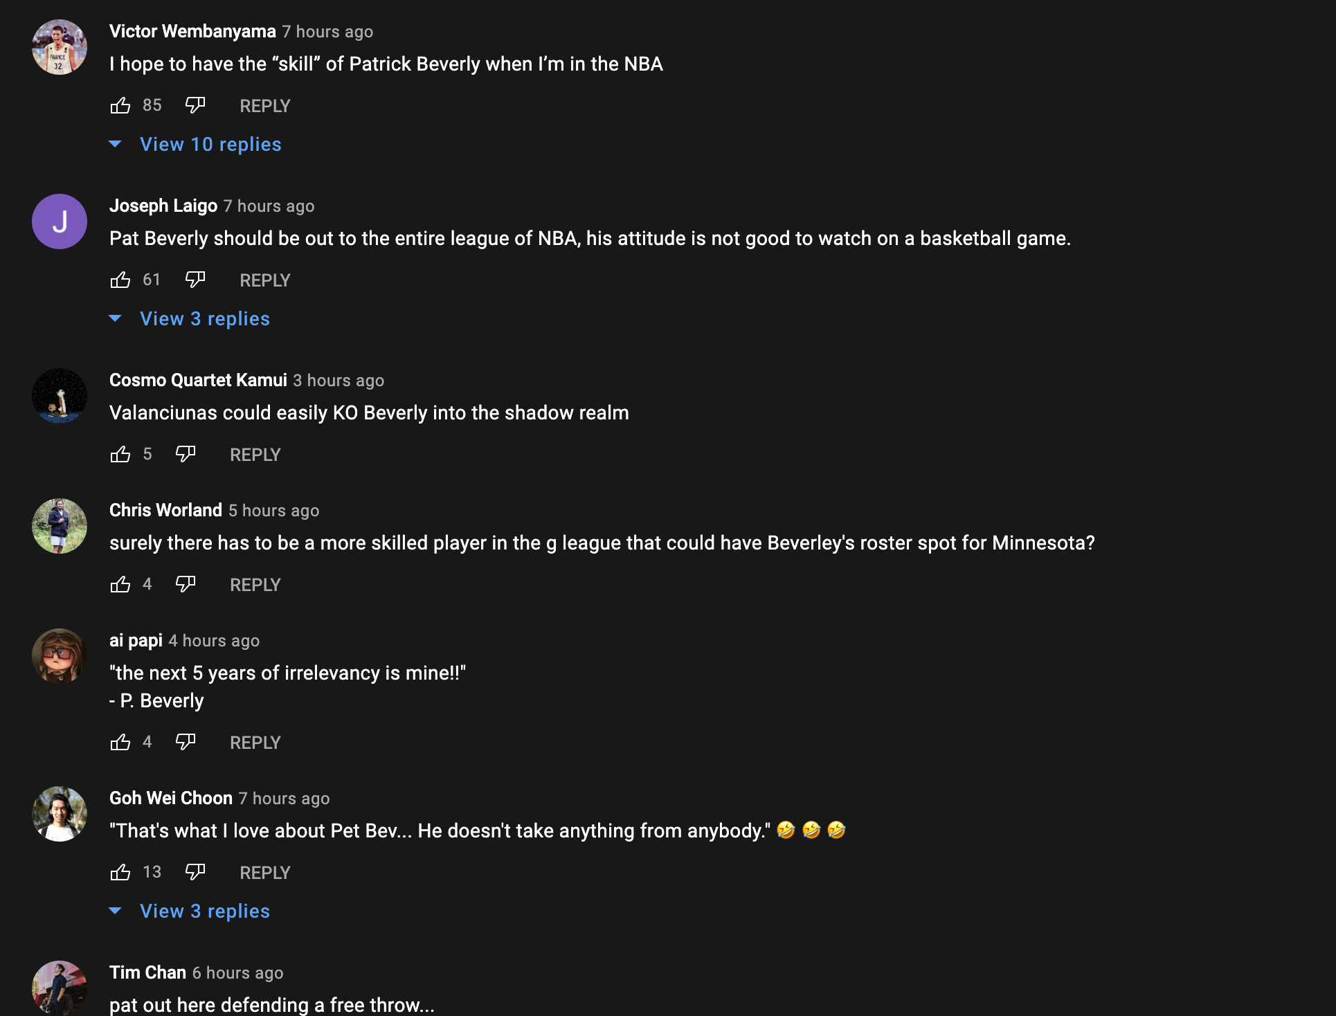
Task: Open Joseph Laigo's channel avatar
Action: pos(60,221)
